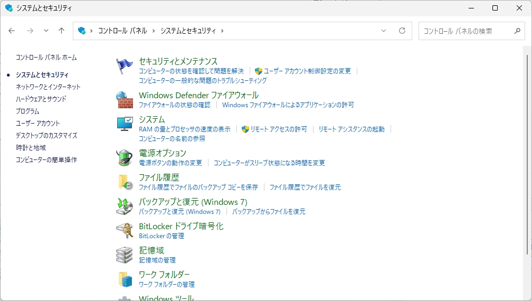Image resolution: width=532 pixels, height=301 pixels.
Task: Open コンピューターがスリープ状態になる時間を変更
Action: [269, 163]
